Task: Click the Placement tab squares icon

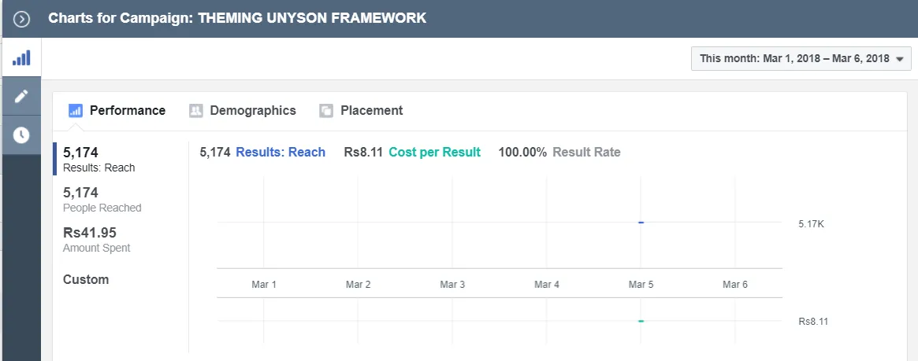Action: coord(326,110)
